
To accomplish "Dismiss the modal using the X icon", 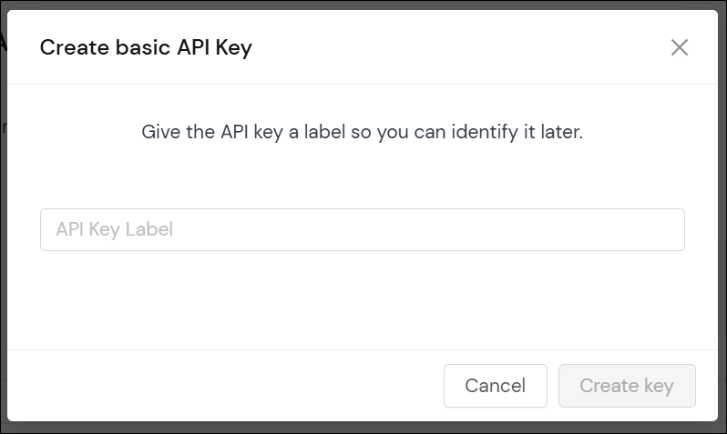I will click(x=680, y=47).
